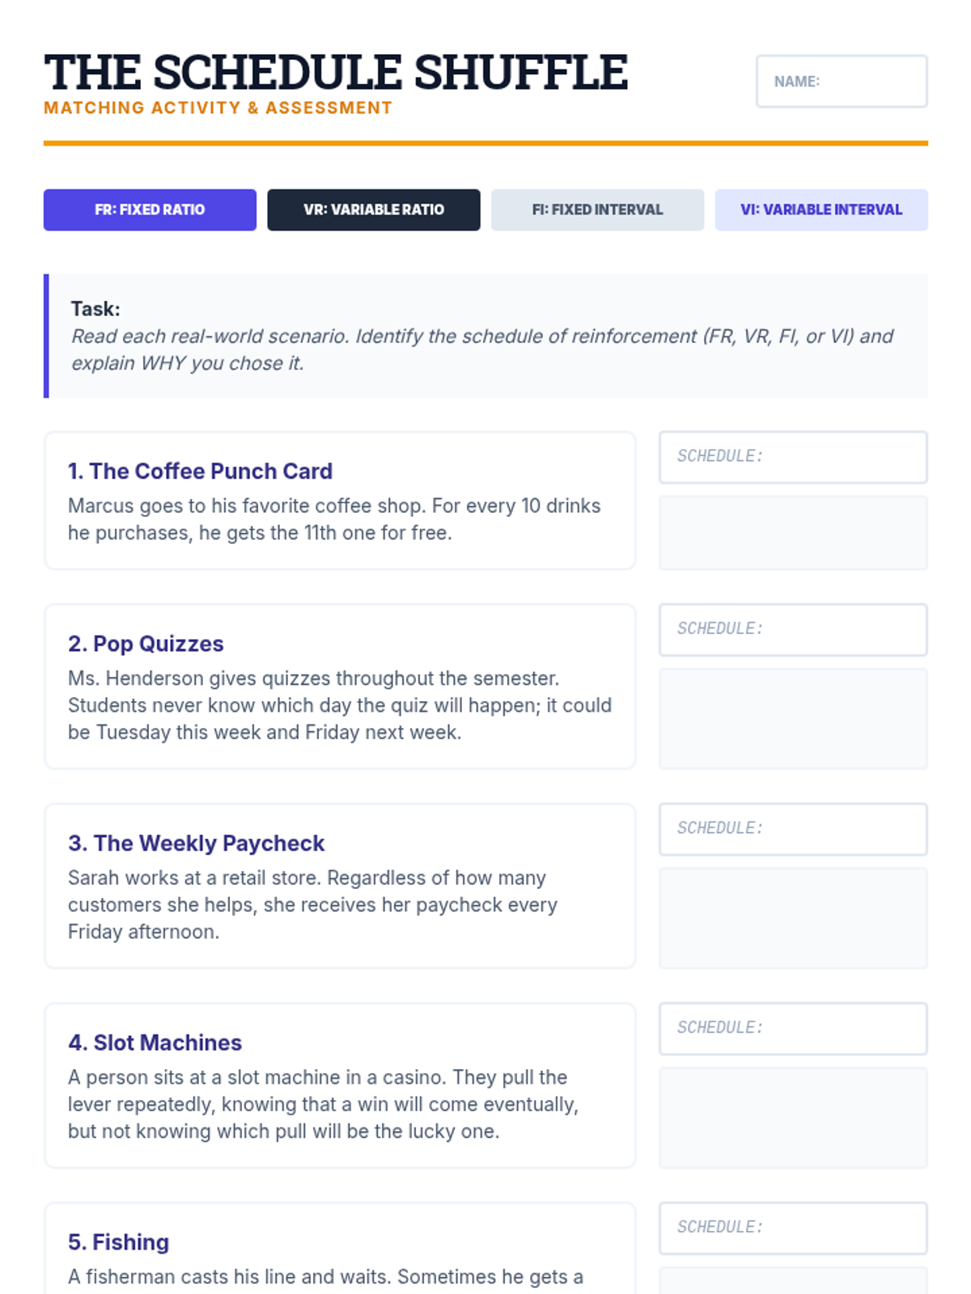Open the Fishing scenario heading
971x1294 pixels.
click(x=118, y=1242)
